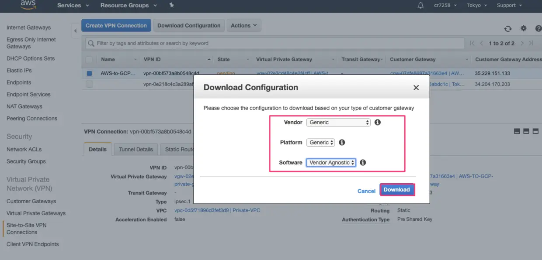Toggle the select-all checkbox in table header

(89, 59)
